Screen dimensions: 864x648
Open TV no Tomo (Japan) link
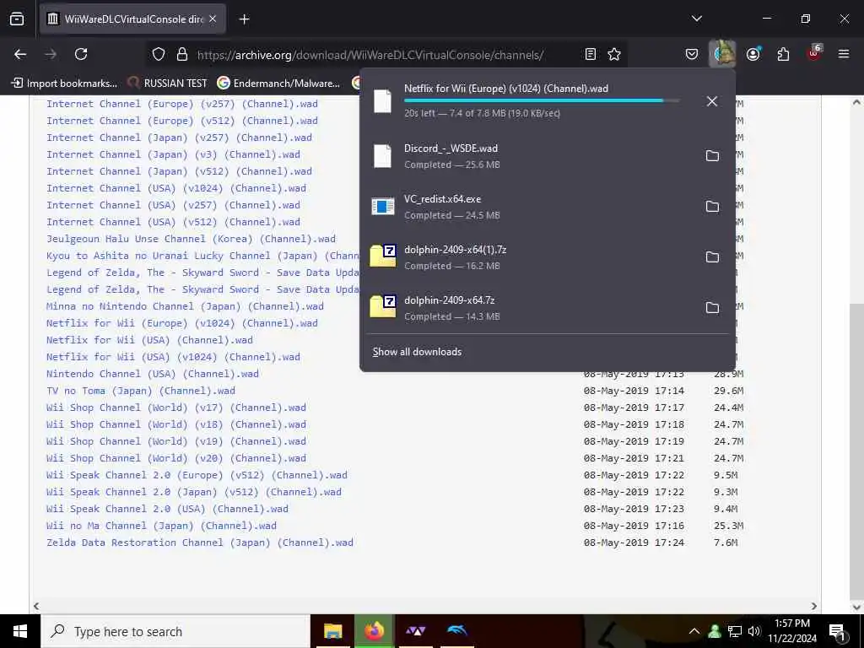(141, 391)
